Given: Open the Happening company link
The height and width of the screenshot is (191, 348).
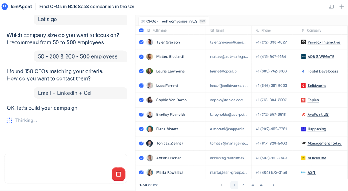Looking at the screenshot, I should (x=317, y=129).
